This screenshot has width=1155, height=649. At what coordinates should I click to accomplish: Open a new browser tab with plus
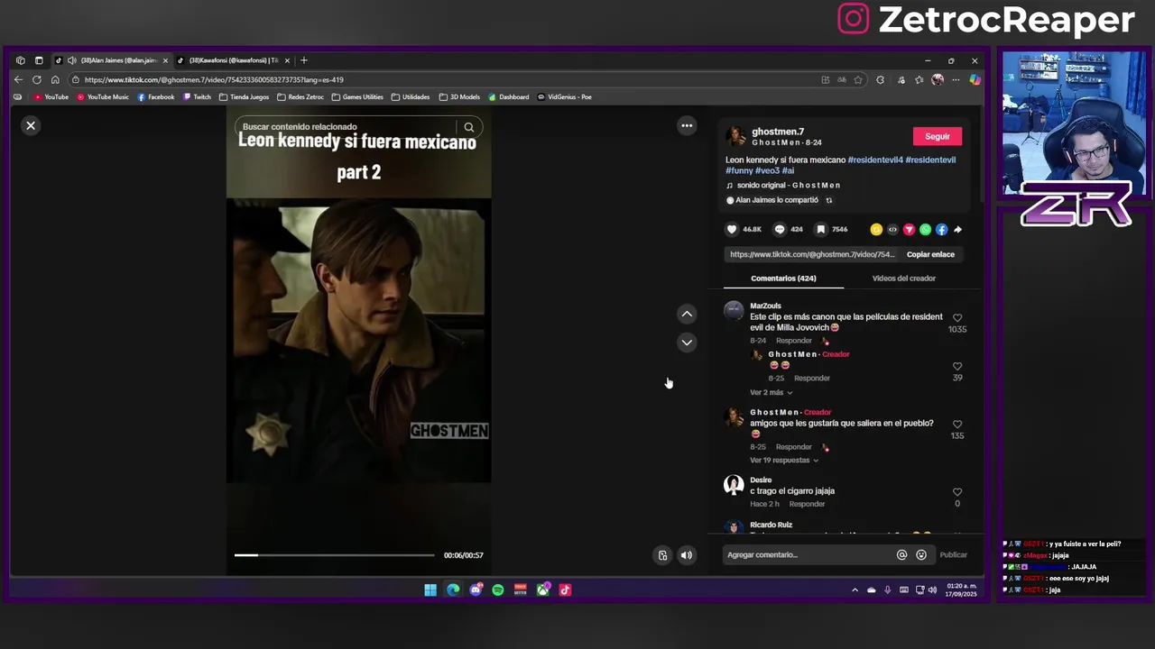pos(304,60)
